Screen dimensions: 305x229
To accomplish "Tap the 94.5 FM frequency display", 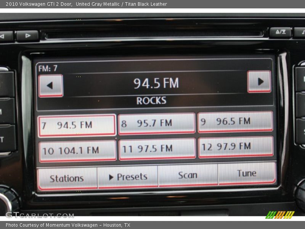I will pos(156,83).
